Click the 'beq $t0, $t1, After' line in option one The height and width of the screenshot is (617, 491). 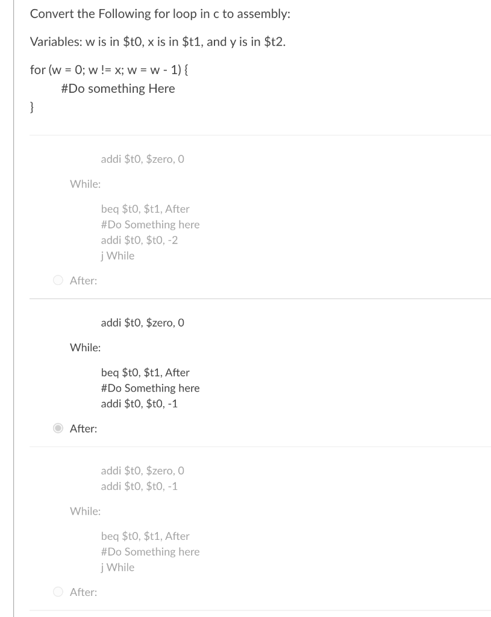coord(145,208)
